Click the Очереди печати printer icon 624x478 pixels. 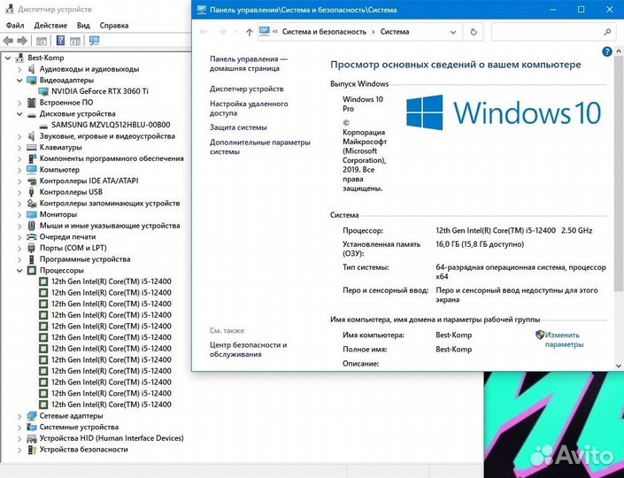coord(32,237)
